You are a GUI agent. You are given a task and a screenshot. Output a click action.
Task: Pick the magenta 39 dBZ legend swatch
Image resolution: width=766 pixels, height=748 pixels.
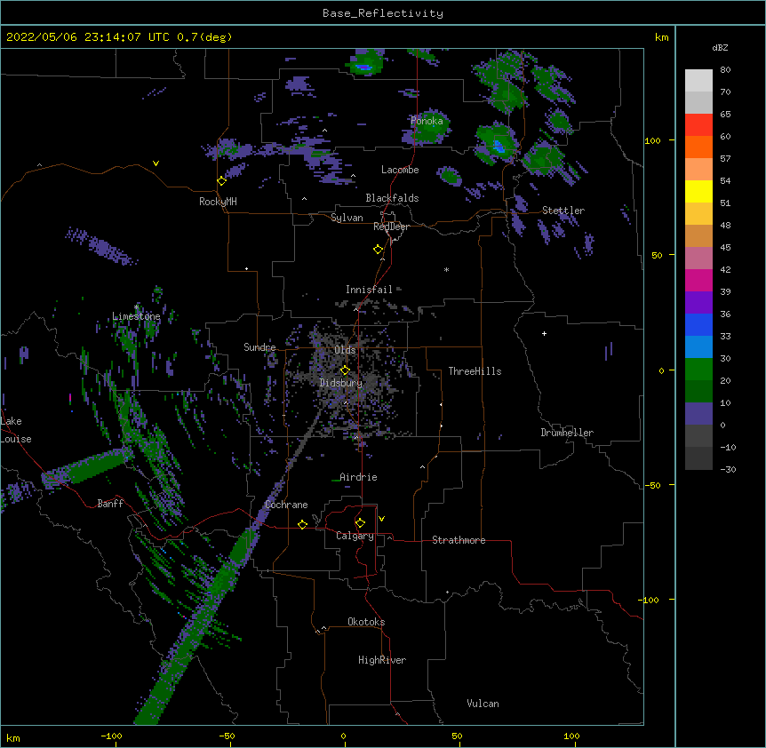698,280
